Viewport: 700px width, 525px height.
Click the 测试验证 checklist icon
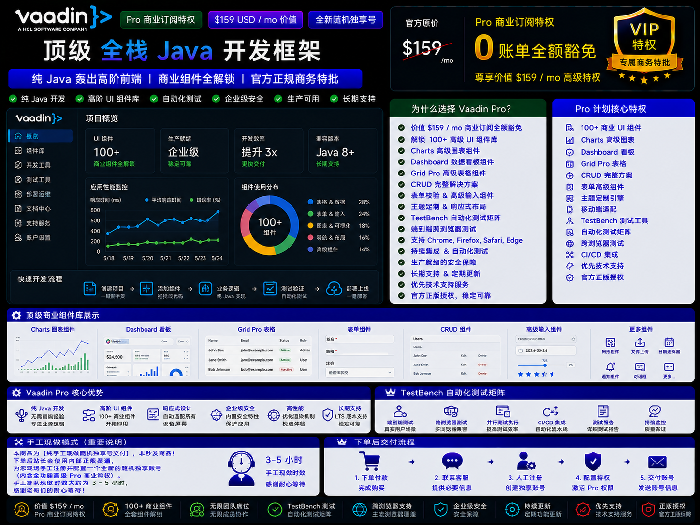click(270, 289)
